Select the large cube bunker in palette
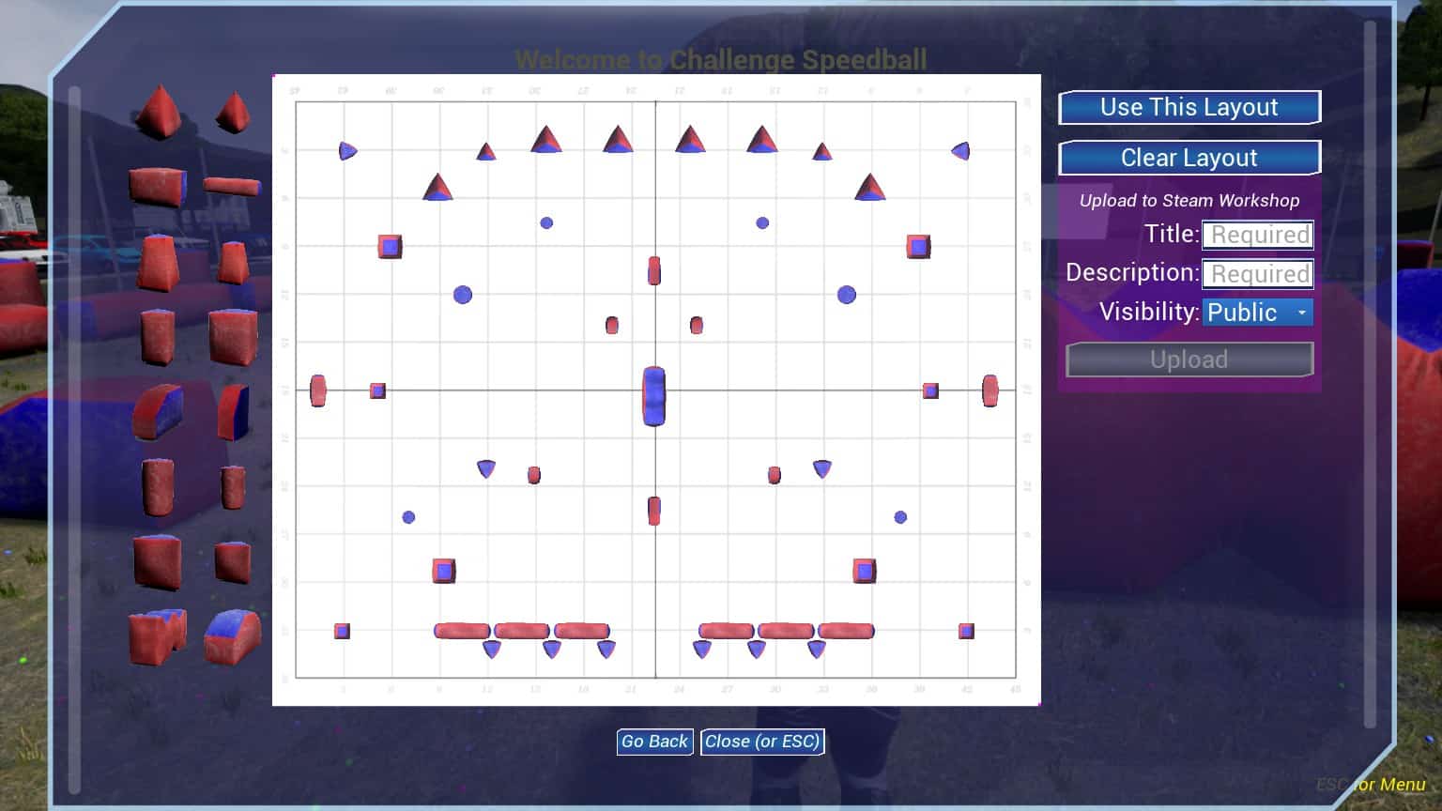1442x811 pixels. (x=157, y=562)
